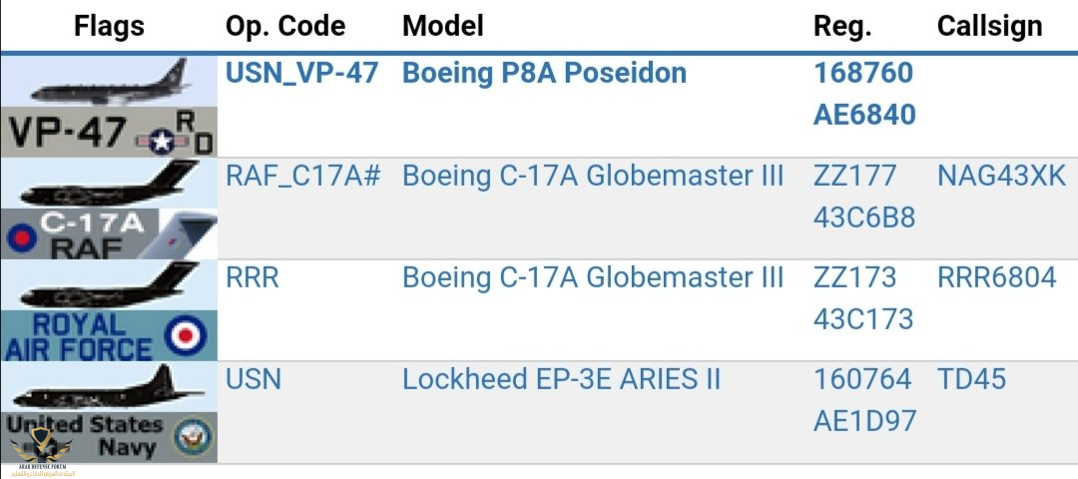The height and width of the screenshot is (479, 1078).
Task: Click the Model column header
Action: 443,26
